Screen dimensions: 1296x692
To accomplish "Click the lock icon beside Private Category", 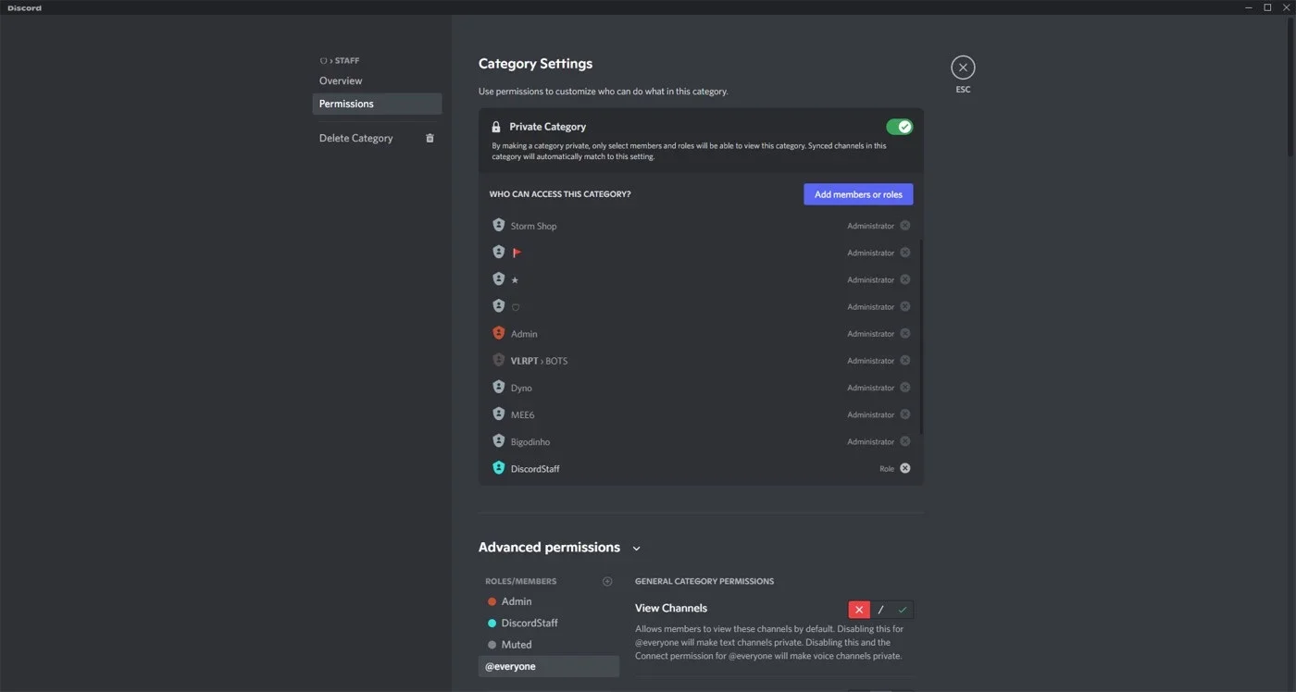I will click(496, 127).
